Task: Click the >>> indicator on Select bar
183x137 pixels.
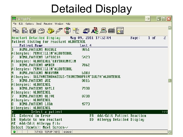Action: coord(165,112)
